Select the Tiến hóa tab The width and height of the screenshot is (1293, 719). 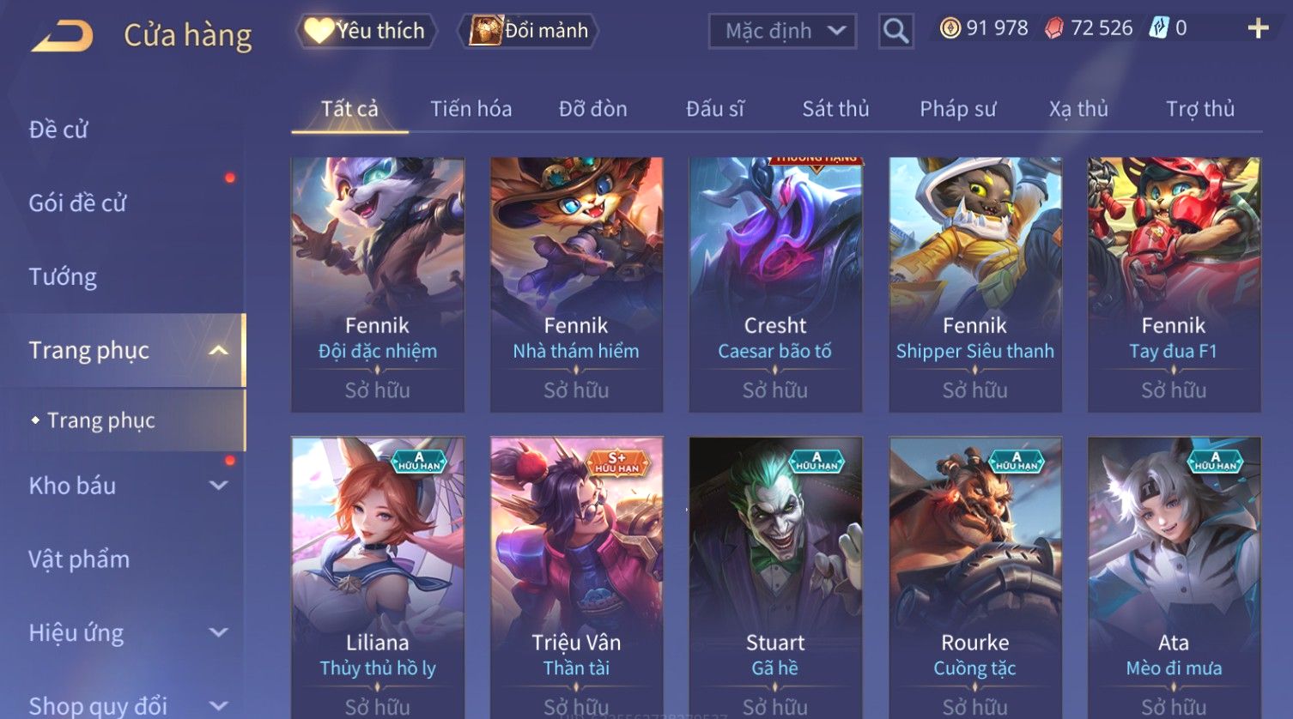(x=470, y=109)
